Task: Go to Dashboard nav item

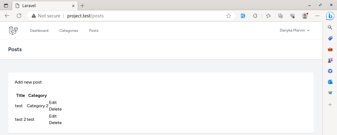Action: point(39,30)
